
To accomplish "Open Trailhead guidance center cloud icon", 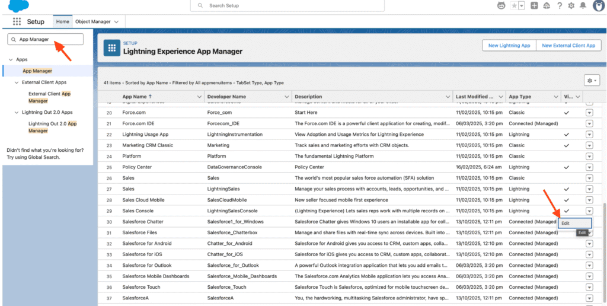I will (x=547, y=6).
